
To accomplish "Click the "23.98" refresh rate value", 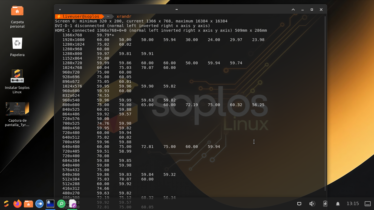I will click(x=258, y=40).
